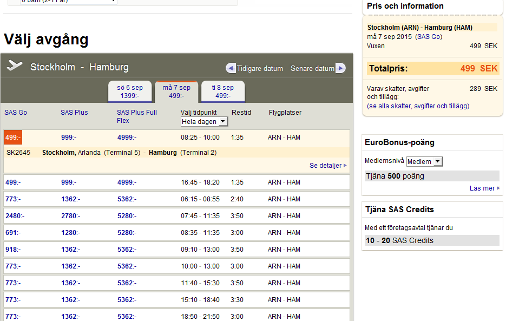This screenshot has height=321, width=506.
Task: Click the flight number SK2645
Action: pyautogui.click(x=18, y=153)
